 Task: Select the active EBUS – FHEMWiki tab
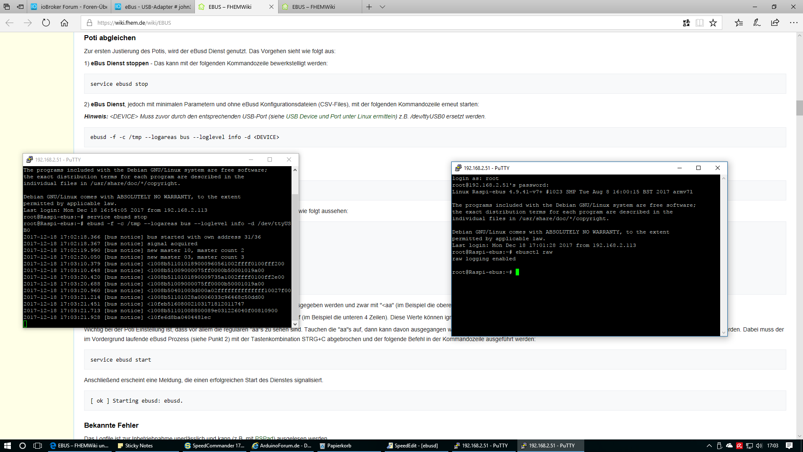point(236,7)
